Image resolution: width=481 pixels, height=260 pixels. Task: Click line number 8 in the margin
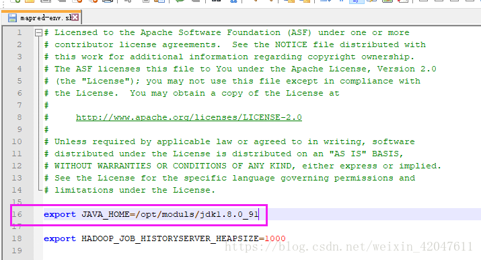tap(20, 117)
